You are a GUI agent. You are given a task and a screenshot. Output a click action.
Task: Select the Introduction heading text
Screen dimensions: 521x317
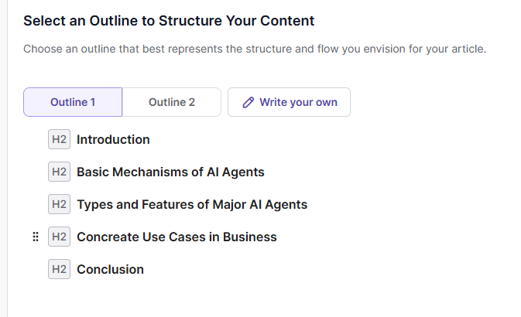tap(113, 140)
